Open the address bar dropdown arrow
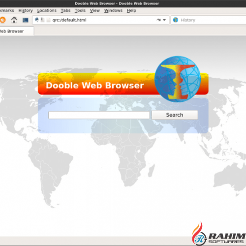 164,20
